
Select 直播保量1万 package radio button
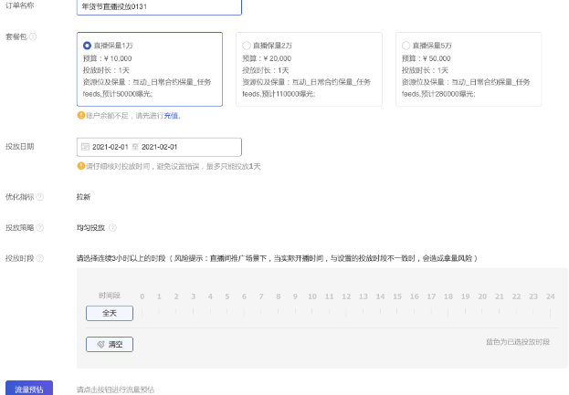click(x=87, y=45)
